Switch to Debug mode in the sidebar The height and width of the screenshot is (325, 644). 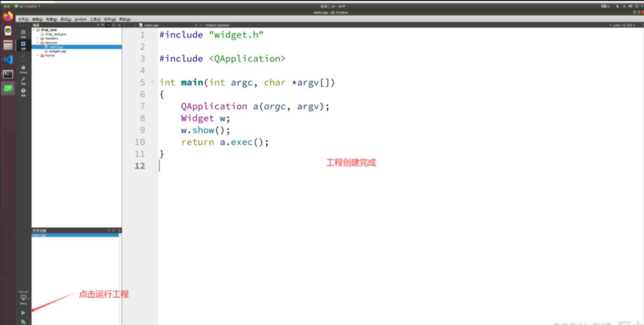(23, 69)
